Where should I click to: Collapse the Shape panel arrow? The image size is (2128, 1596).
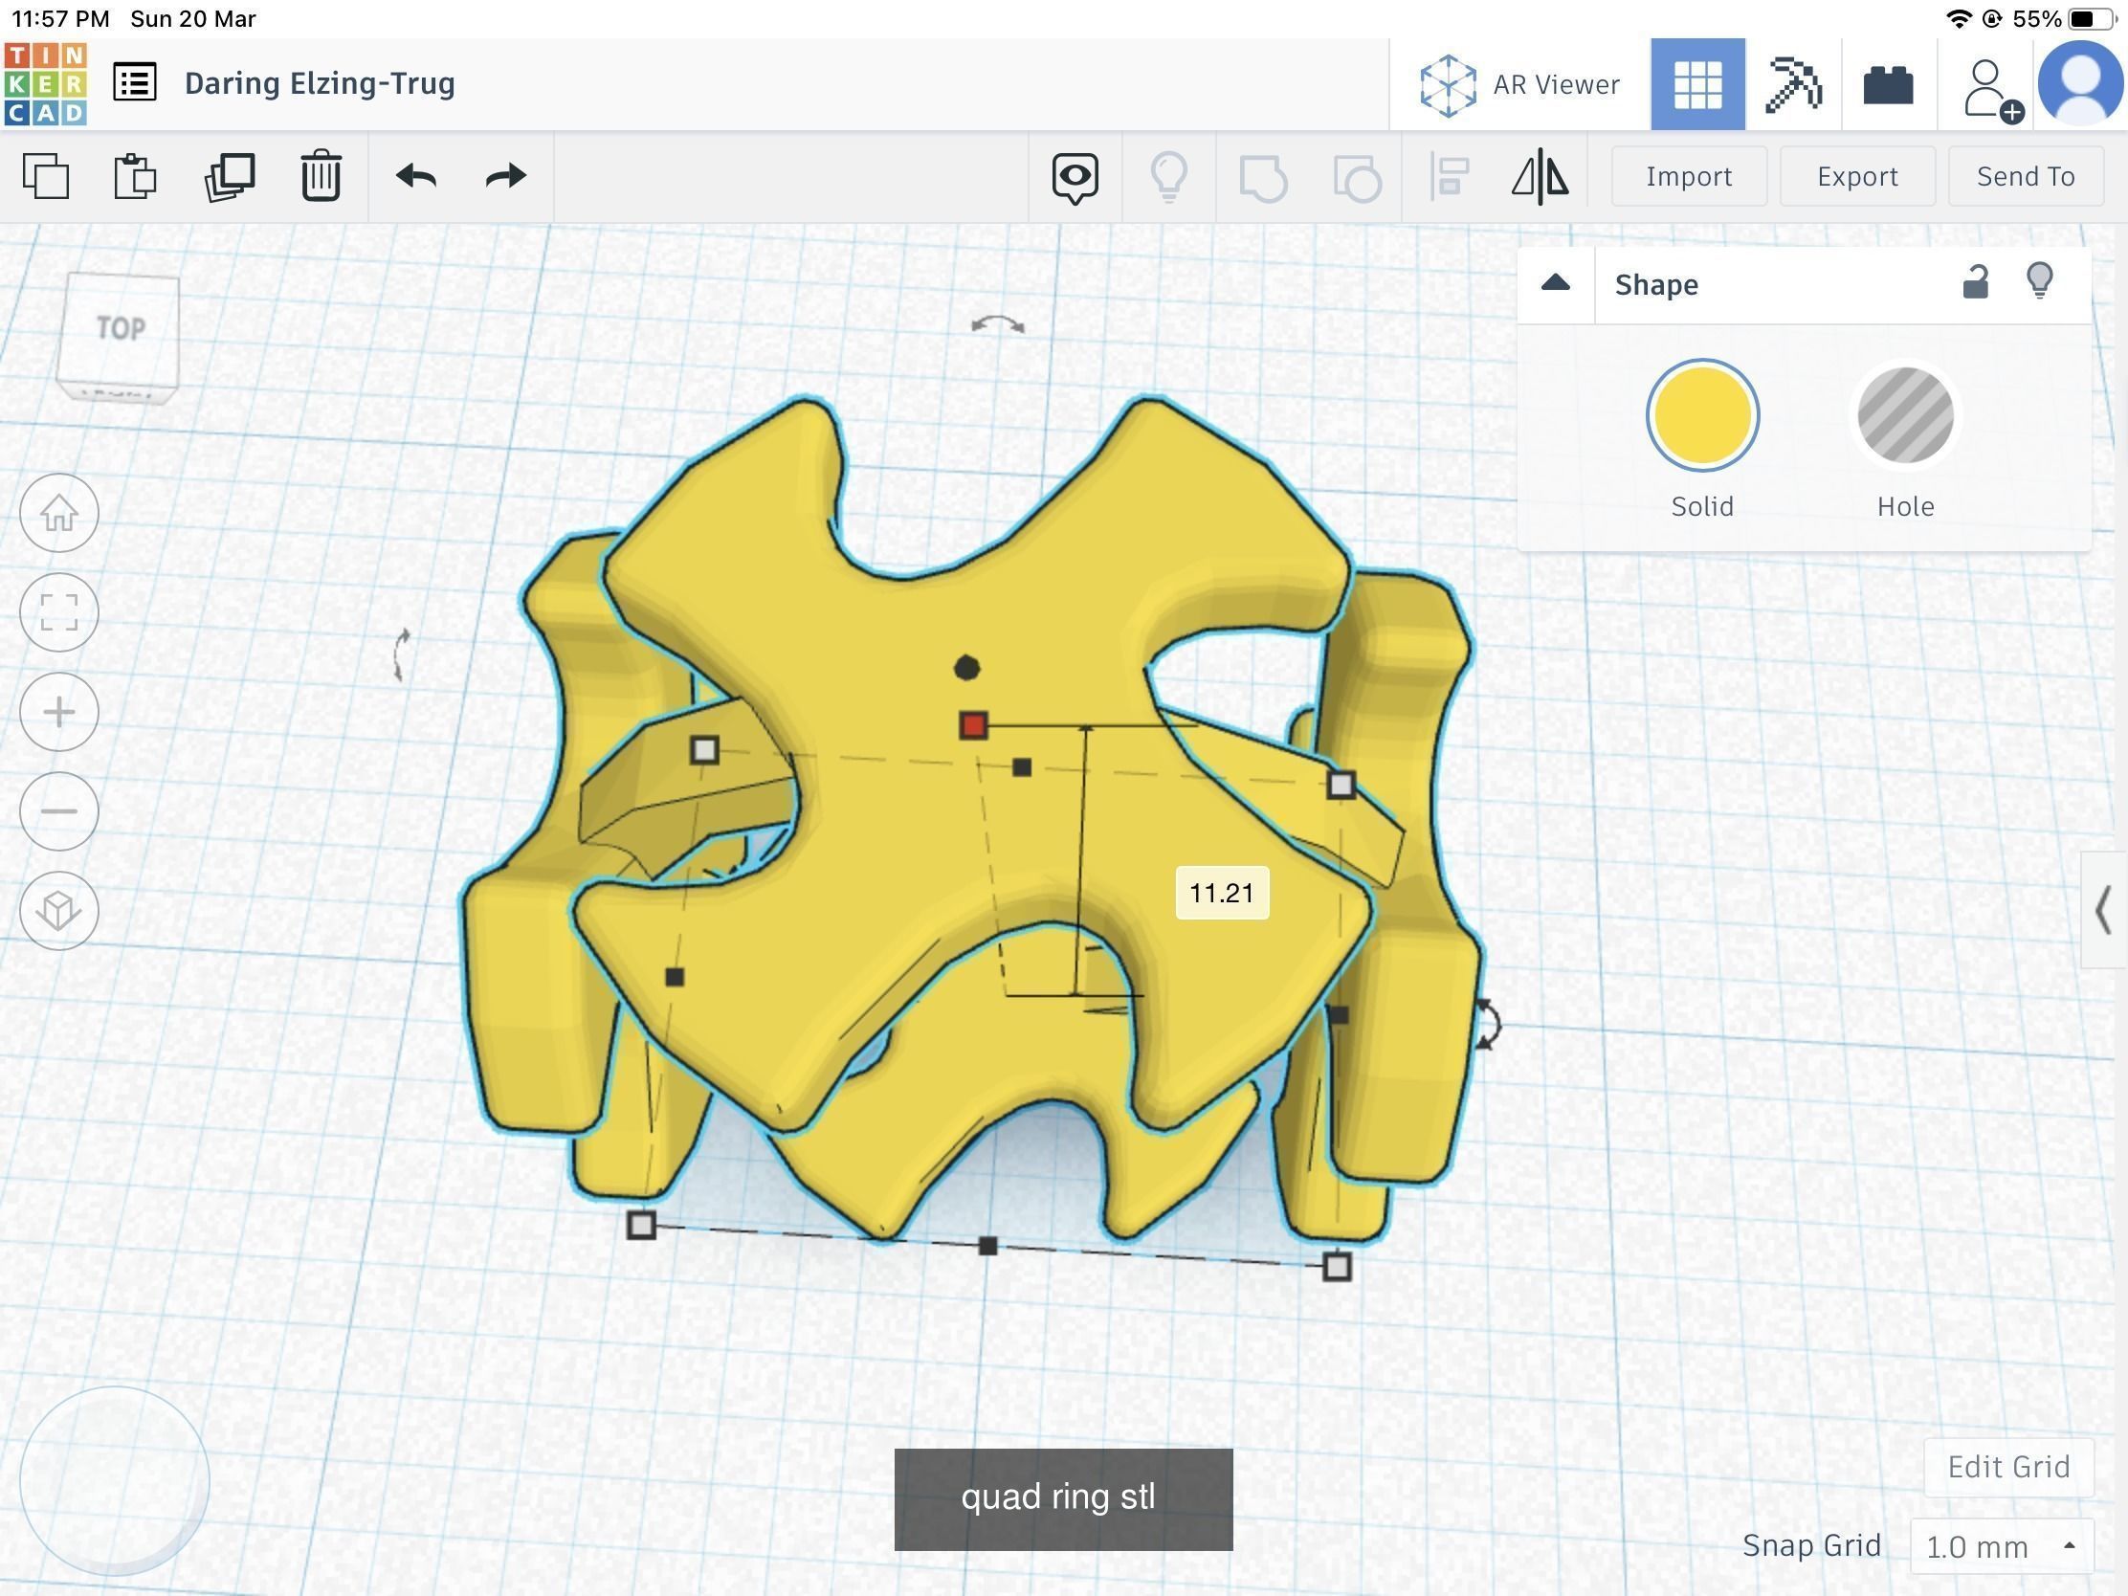(1555, 284)
